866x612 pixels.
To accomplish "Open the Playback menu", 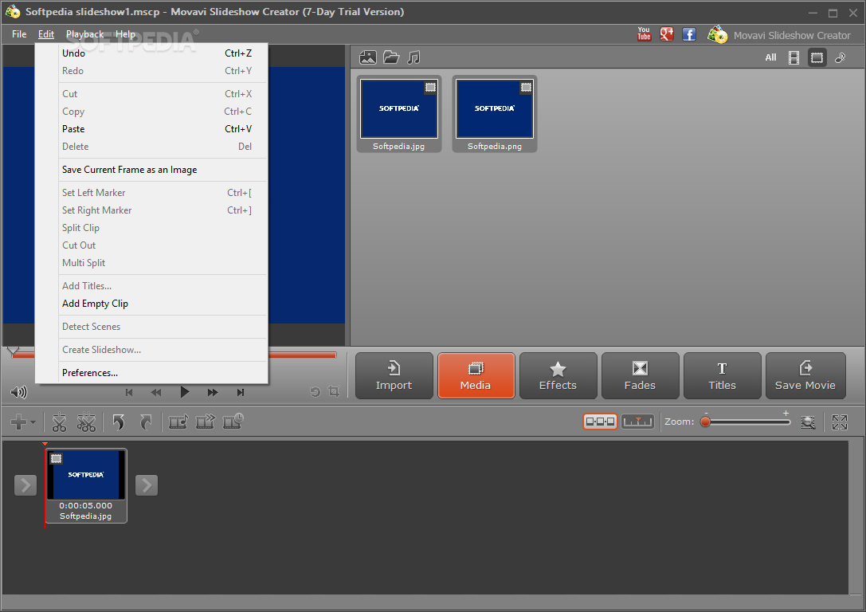I will point(84,34).
